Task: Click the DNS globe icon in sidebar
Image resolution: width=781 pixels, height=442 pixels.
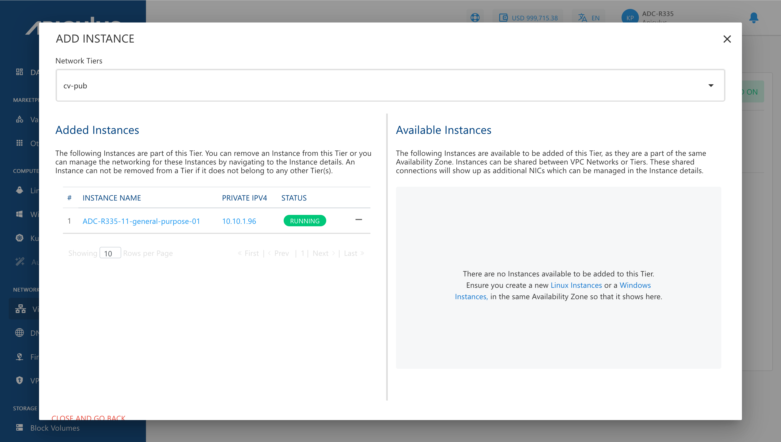Action: coord(20,333)
